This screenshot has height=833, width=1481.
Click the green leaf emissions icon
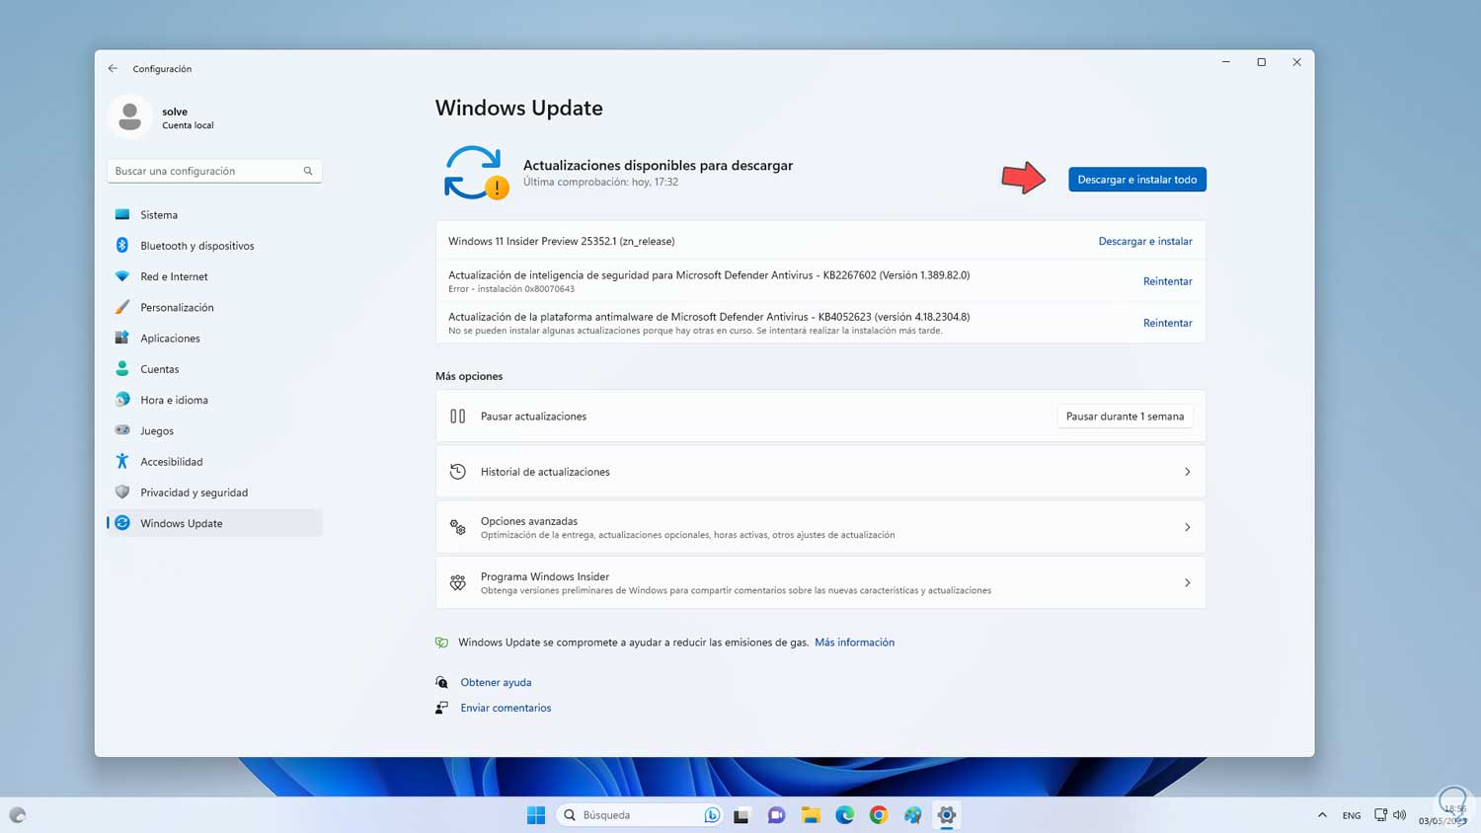point(441,643)
